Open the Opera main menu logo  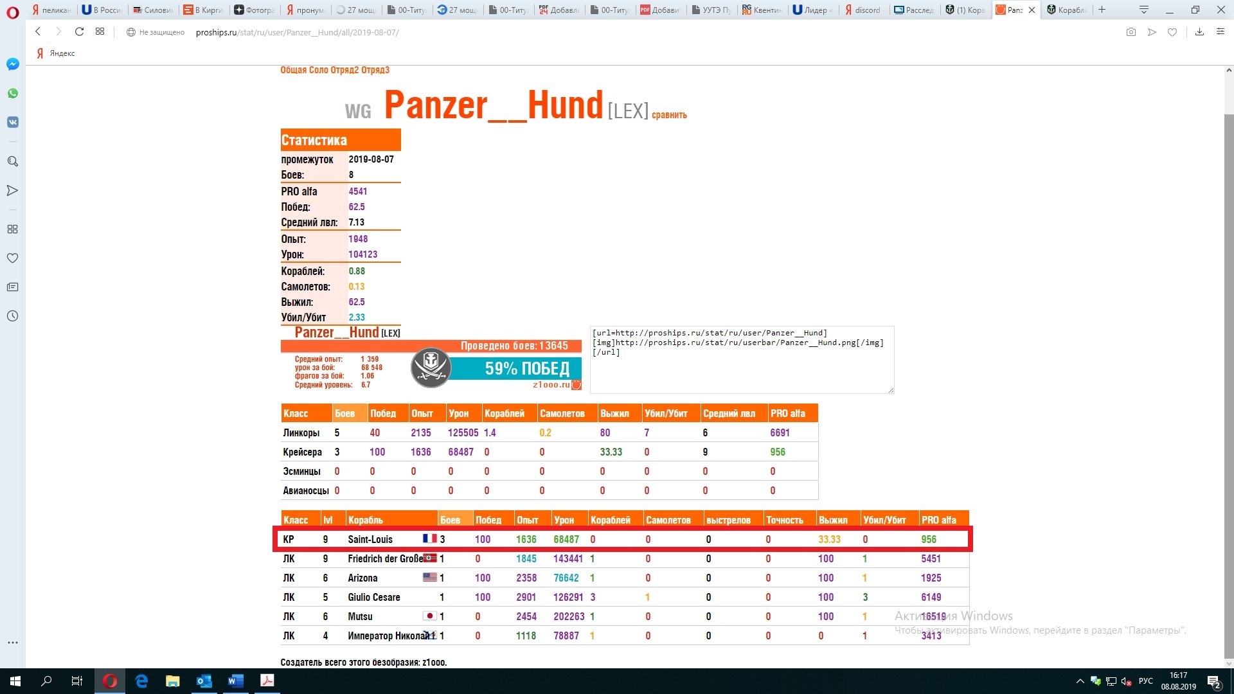[13, 12]
